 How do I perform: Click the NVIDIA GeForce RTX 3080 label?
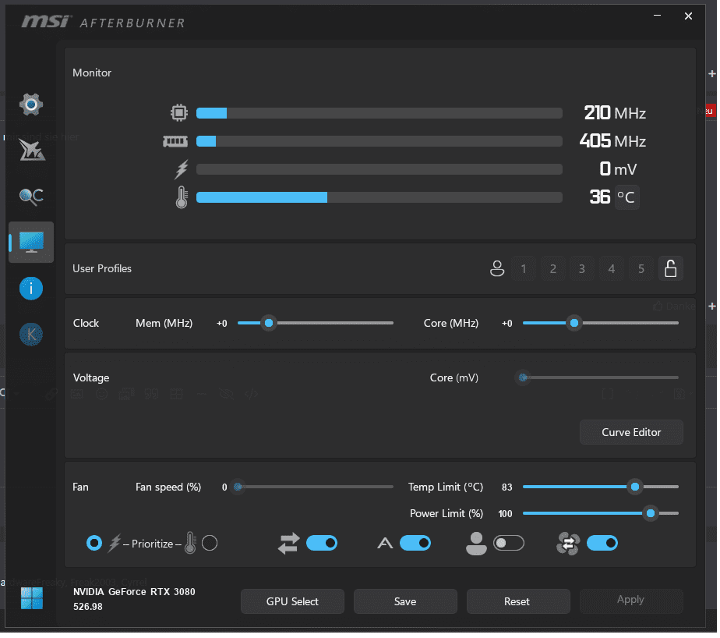tap(135, 593)
